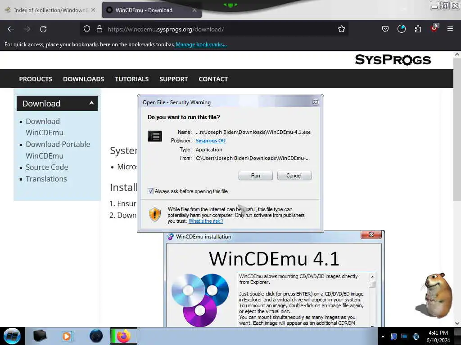Open the Pocket save icon in toolbar
This screenshot has height=345, width=461.
385,29
